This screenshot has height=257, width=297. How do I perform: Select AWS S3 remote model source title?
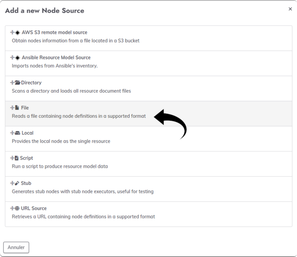click(54, 33)
